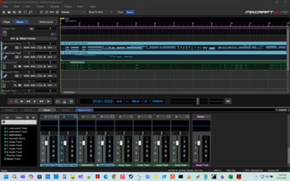Solo track 2 Instrument Track

coord(32,57)
